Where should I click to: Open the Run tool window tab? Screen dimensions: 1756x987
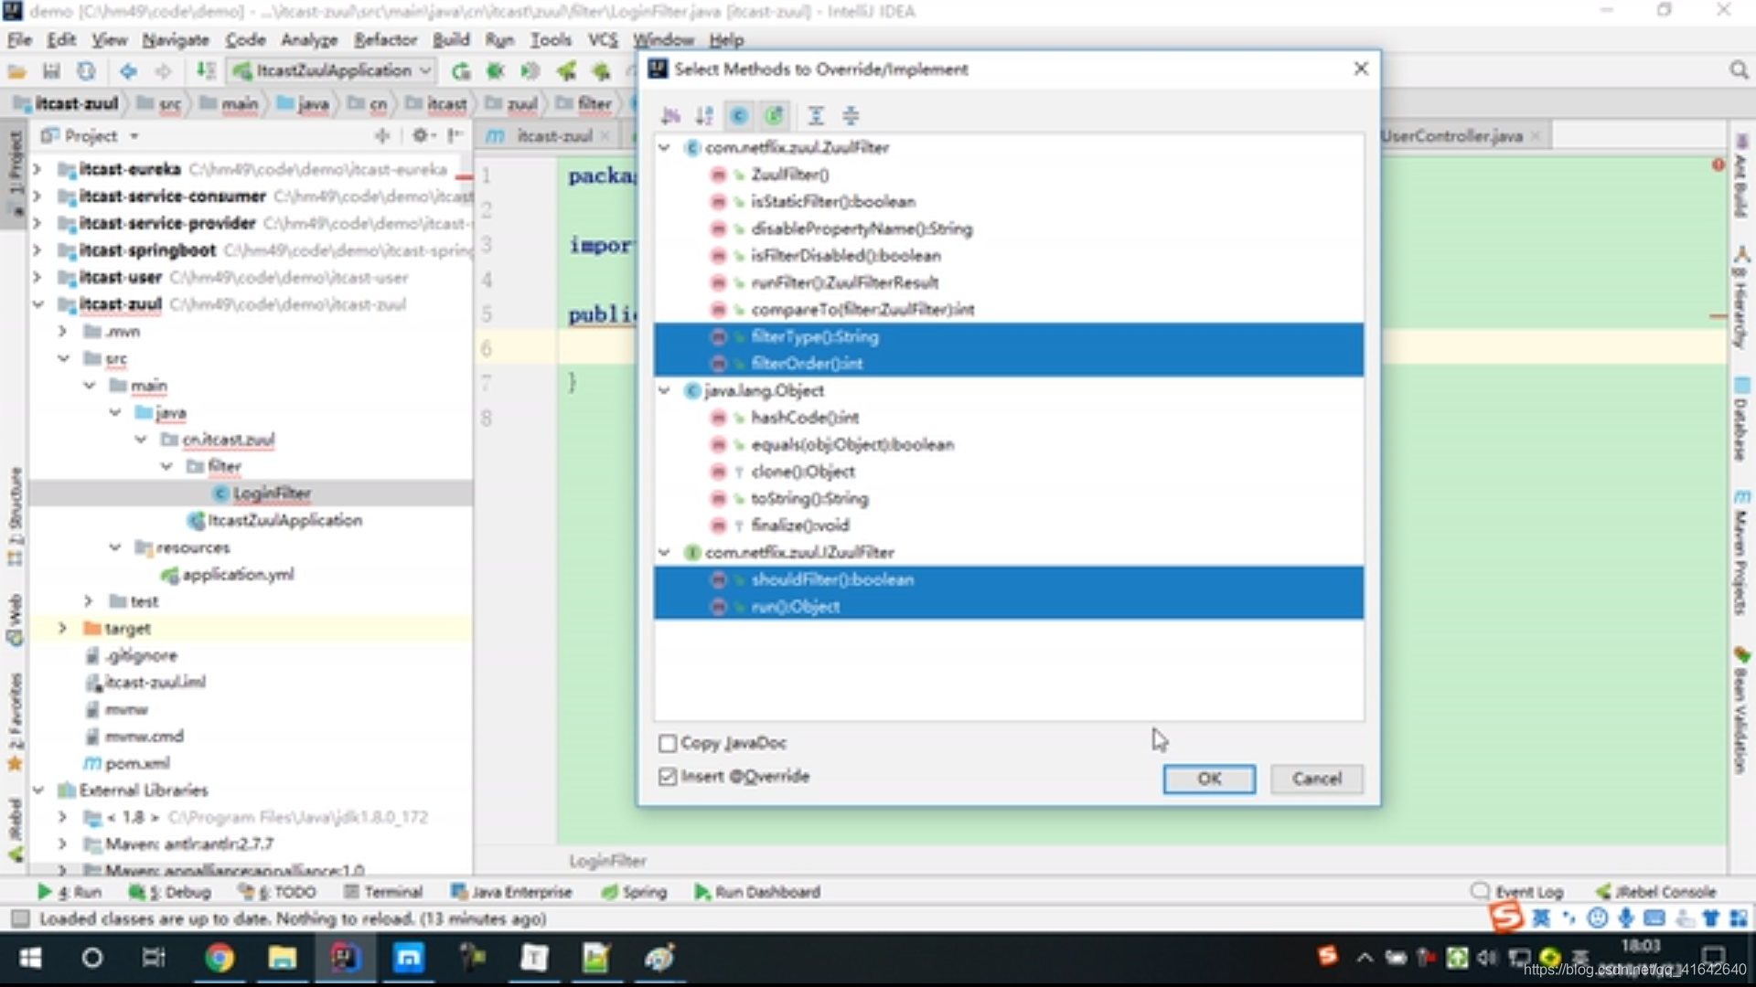pos(70,892)
